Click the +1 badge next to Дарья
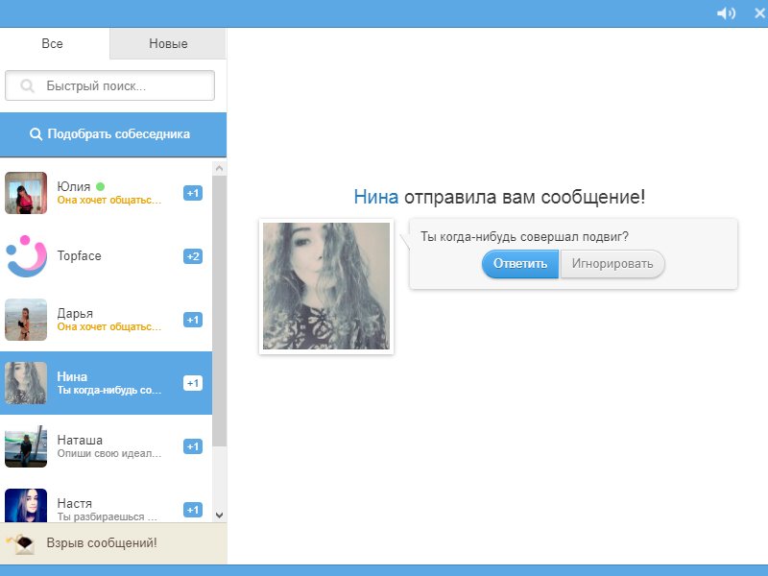 (x=193, y=320)
